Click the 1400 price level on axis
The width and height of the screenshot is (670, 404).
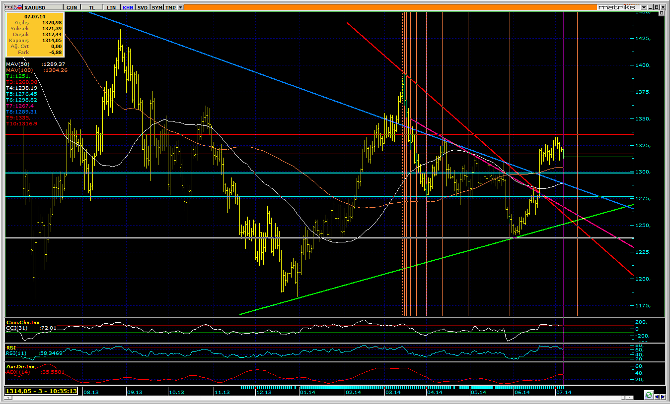coord(642,65)
